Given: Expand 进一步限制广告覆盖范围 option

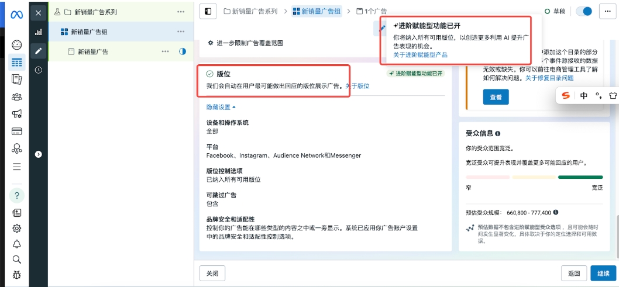Looking at the screenshot, I should tap(245, 43).
